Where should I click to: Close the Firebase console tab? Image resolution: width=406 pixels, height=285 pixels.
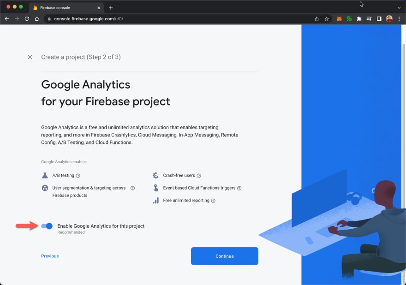tap(99, 8)
